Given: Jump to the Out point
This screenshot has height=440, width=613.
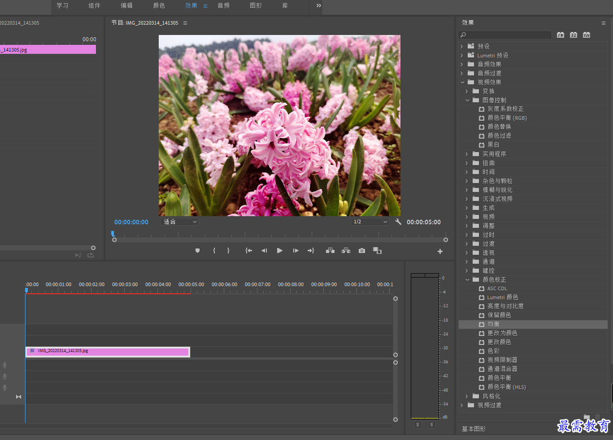Looking at the screenshot, I should click(311, 251).
